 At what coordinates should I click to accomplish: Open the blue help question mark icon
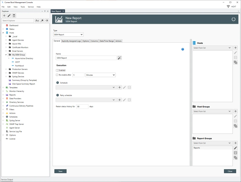click(183, 49)
